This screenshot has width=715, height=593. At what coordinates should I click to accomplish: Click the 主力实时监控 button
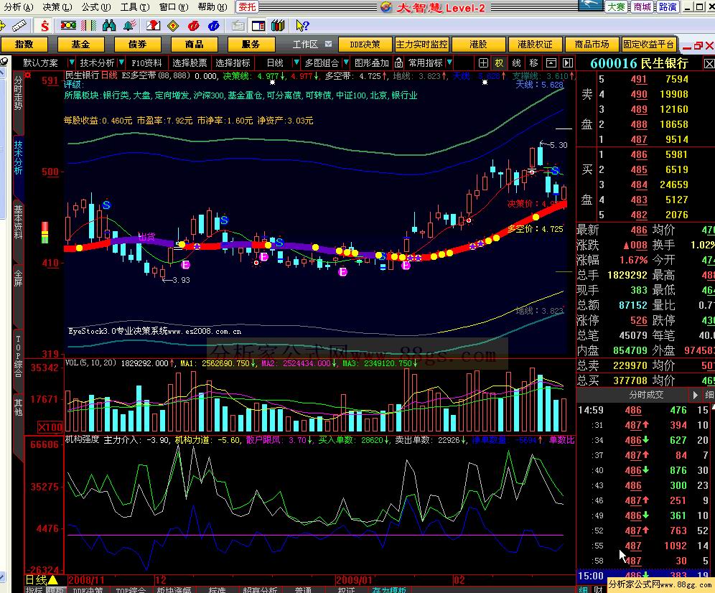tap(421, 45)
